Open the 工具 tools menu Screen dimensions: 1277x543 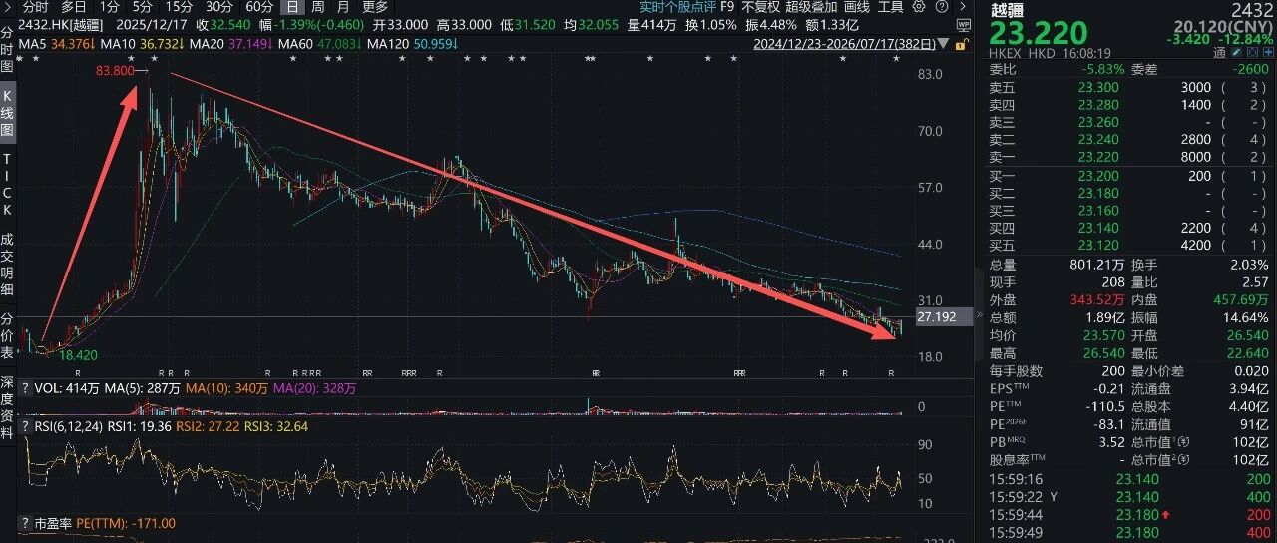891,6
